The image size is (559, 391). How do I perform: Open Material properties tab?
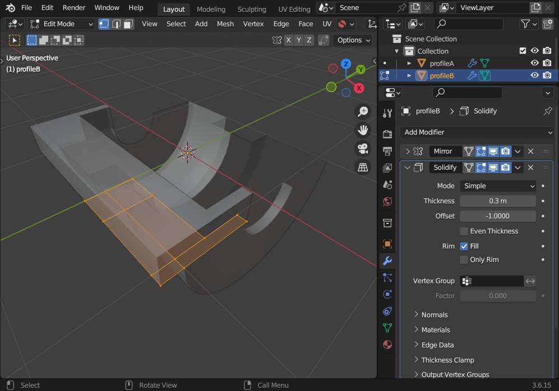(x=387, y=344)
